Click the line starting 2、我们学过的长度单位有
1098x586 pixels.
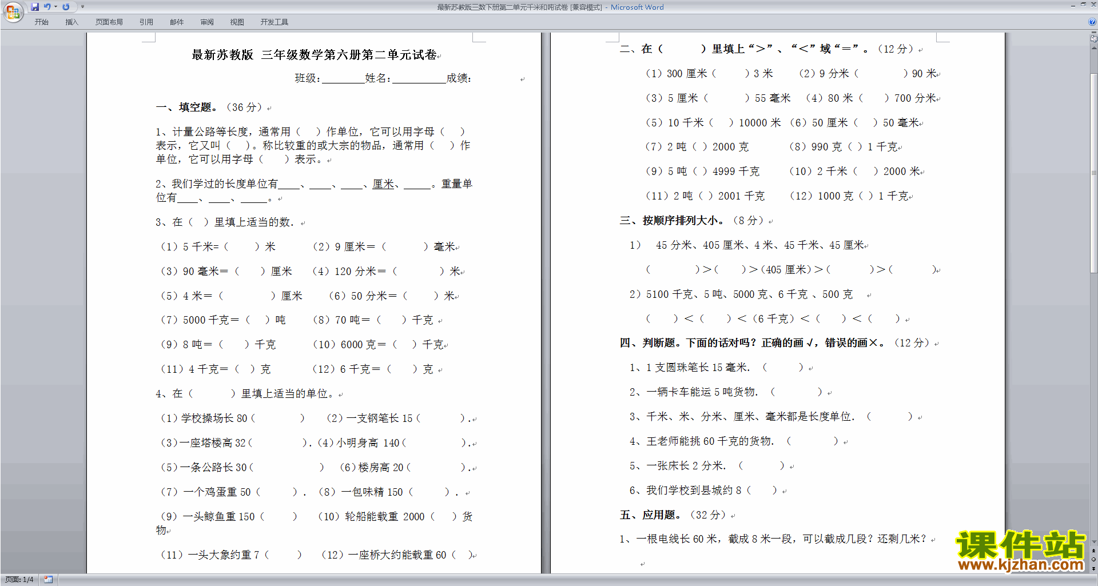tap(314, 184)
